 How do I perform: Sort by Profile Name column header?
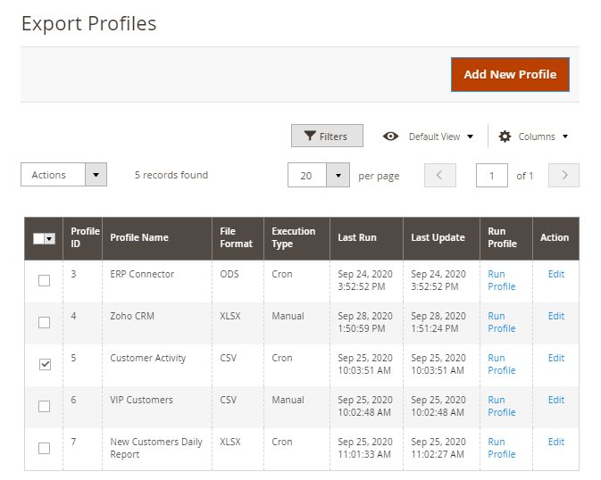(x=139, y=237)
